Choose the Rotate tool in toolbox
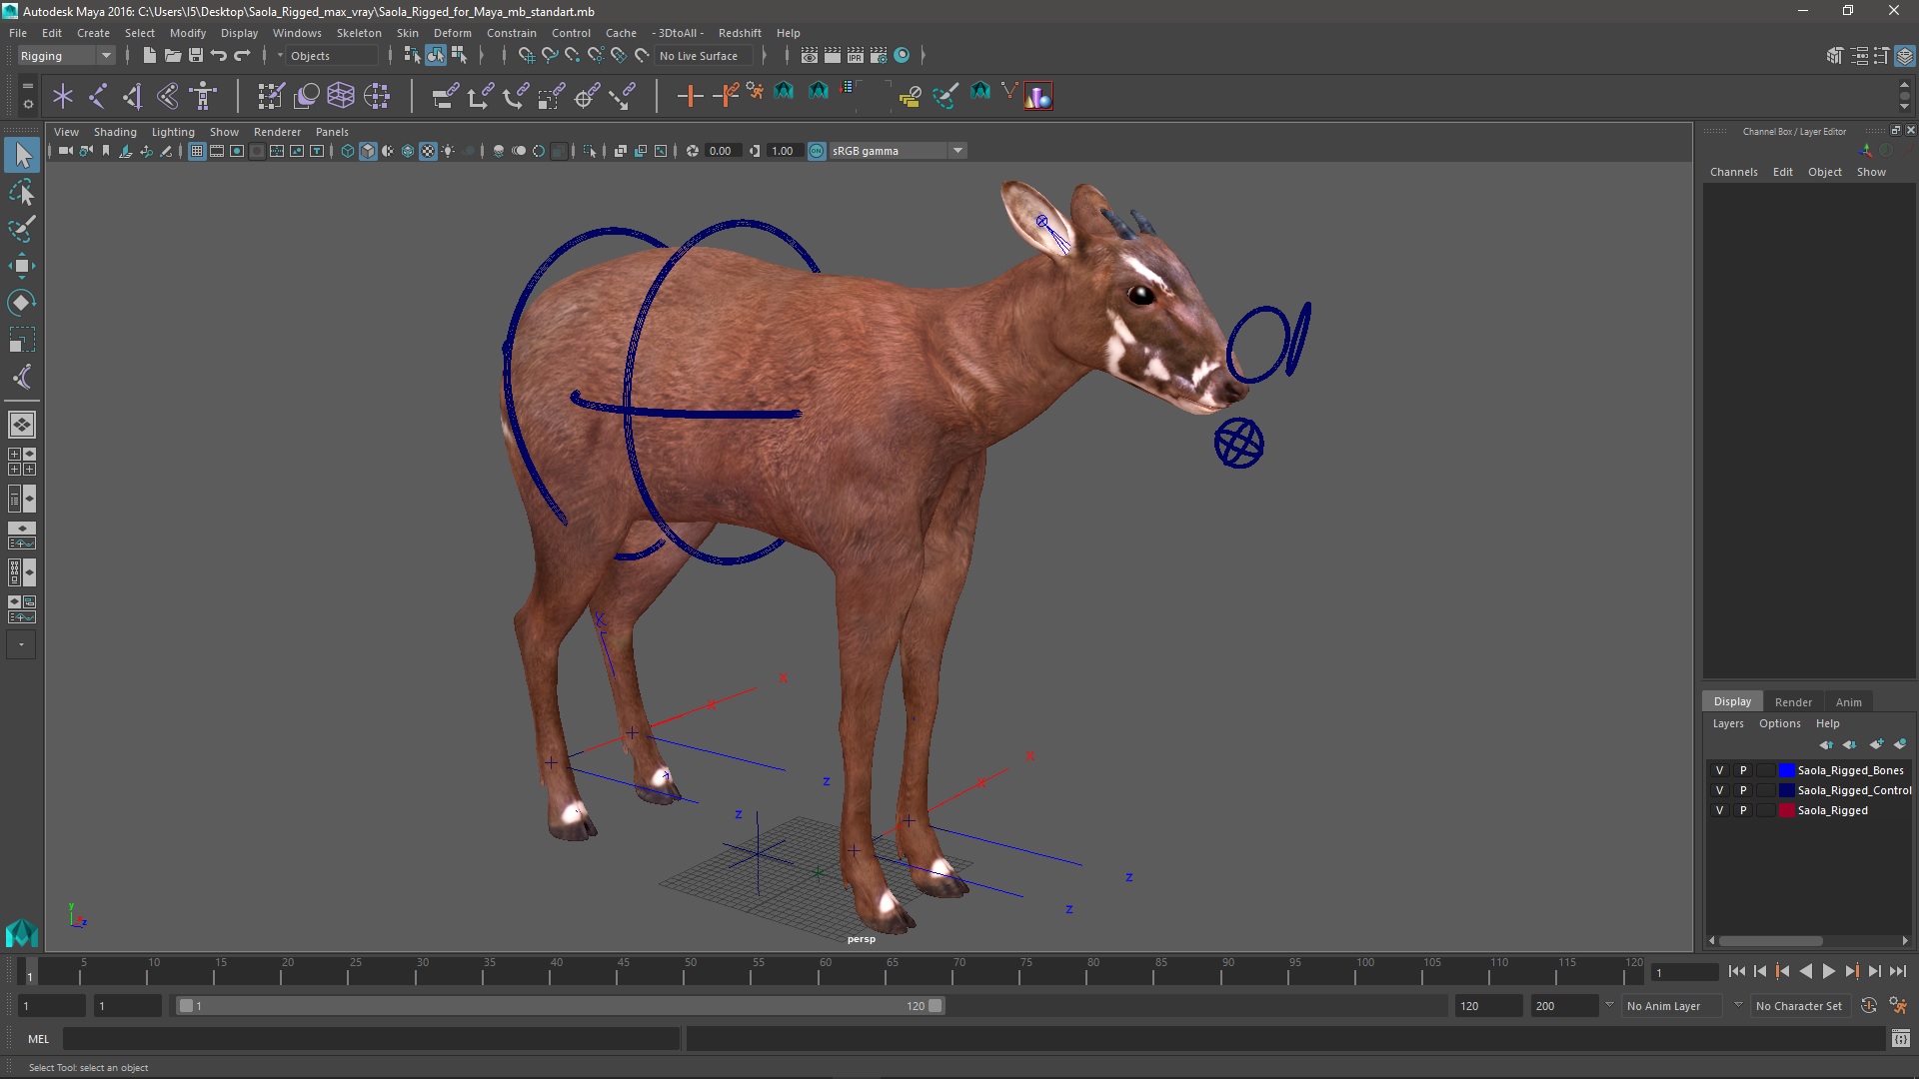Image resolution: width=1919 pixels, height=1079 pixels. [x=22, y=303]
